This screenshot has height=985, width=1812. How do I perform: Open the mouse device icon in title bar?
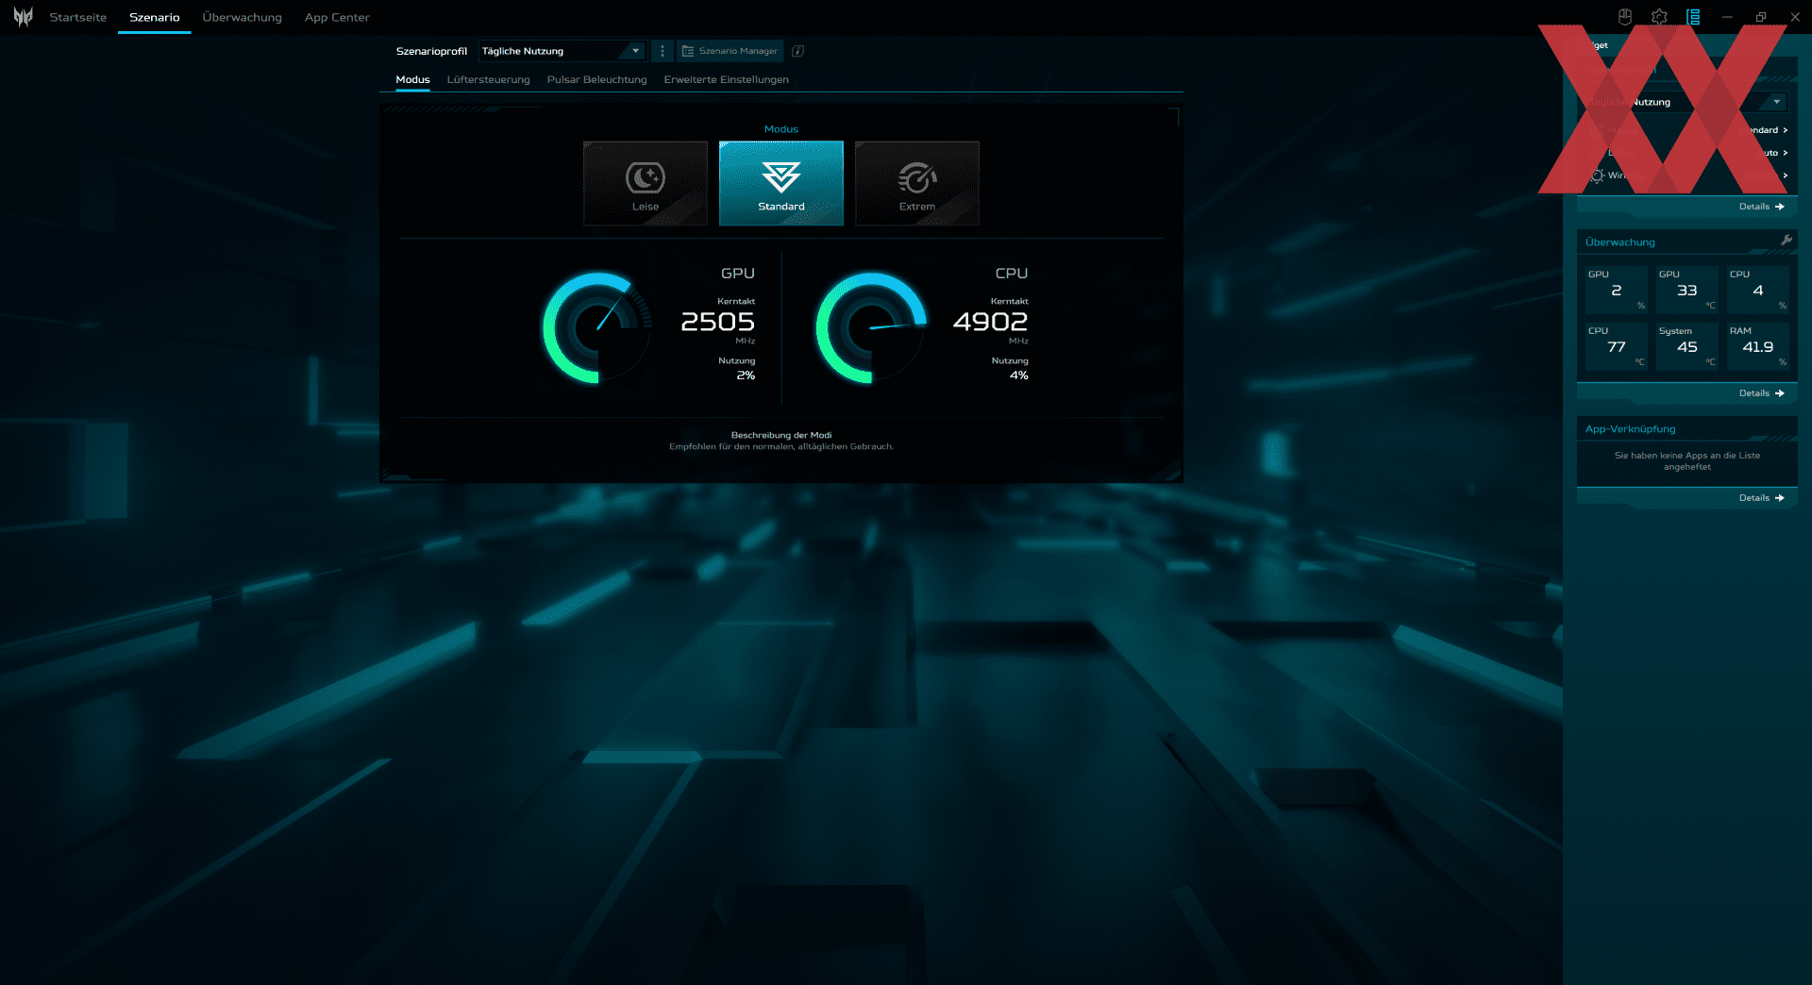pyautogui.click(x=1625, y=17)
